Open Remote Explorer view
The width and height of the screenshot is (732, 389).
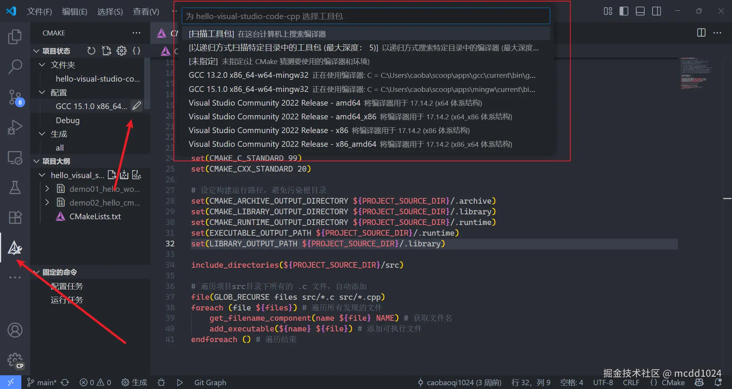tap(15, 157)
